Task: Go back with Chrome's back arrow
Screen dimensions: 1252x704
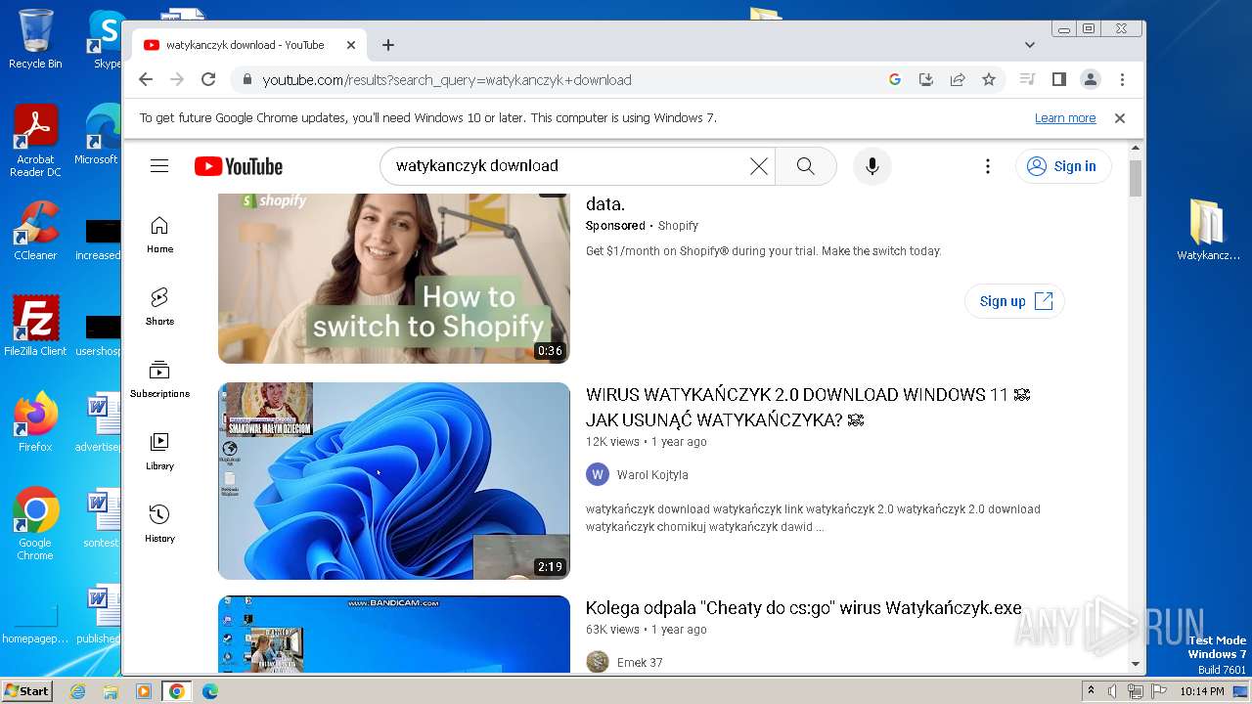Action: 146,80
